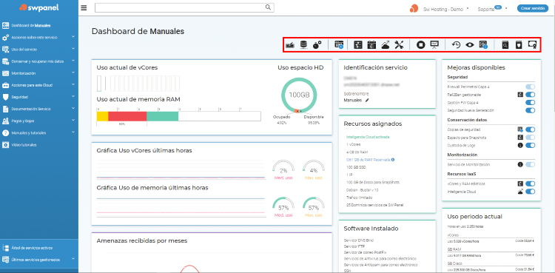Toggle vCores y RAM elásticos switch
The height and width of the screenshot is (273, 555).
pos(531,183)
